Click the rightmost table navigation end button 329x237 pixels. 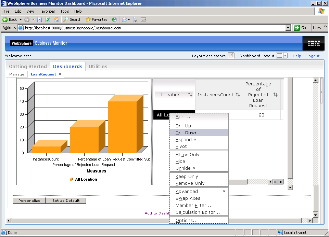click(281, 182)
